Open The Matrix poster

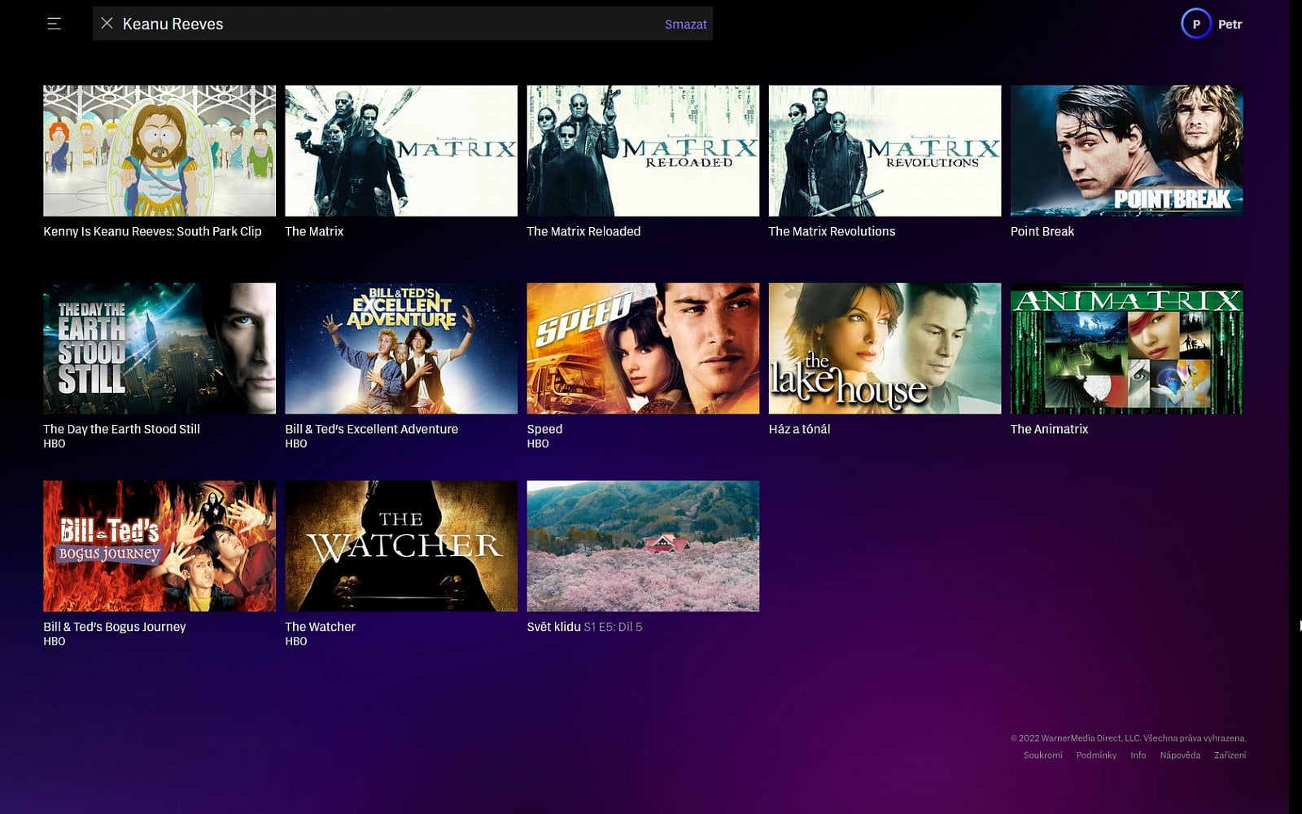point(401,151)
